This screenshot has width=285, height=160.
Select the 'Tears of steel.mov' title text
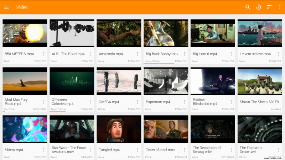(160, 150)
